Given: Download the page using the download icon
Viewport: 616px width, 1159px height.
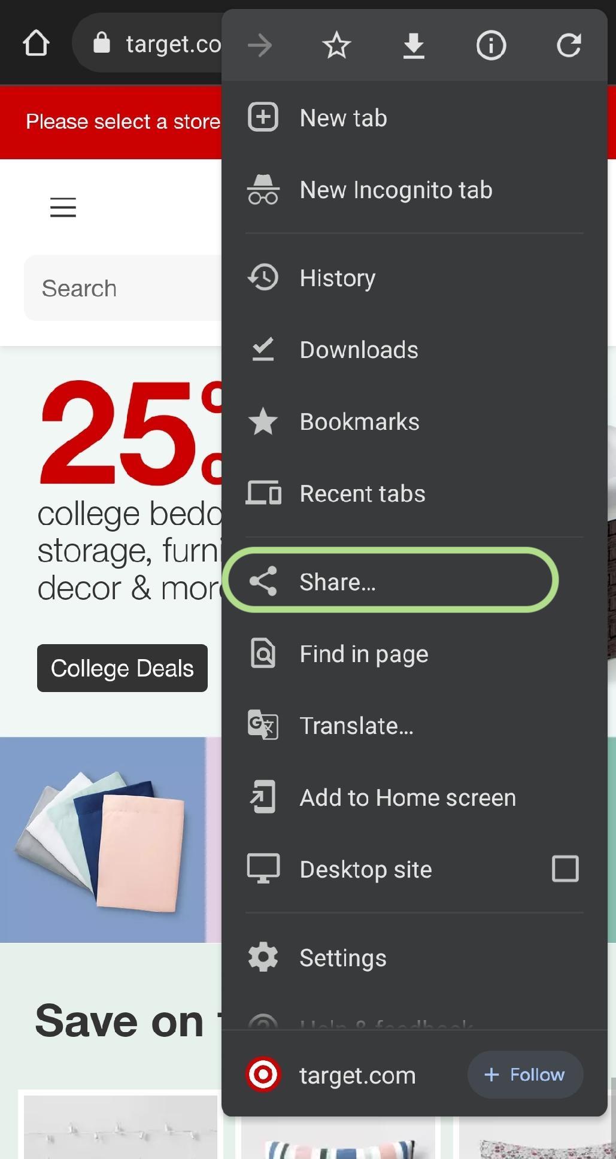Looking at the screenshot, I should [414, 45].
